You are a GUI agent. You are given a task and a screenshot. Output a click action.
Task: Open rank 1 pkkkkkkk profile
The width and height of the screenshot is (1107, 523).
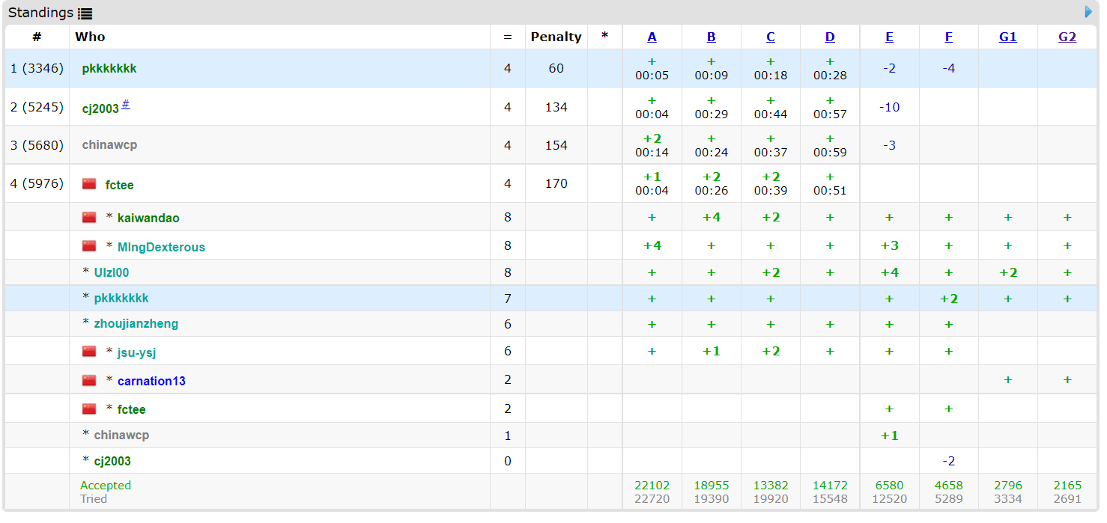point(109,68)
